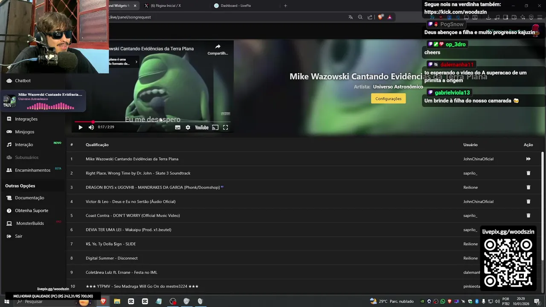Share the video via Compartilhar arrow
This screenshot has width=546, height=307.
click(218, 49)
